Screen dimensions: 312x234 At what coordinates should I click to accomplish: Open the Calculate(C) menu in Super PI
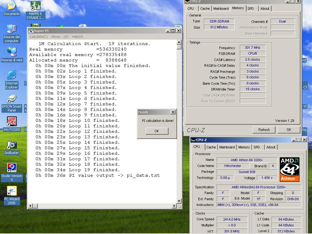tap(39, 37)
